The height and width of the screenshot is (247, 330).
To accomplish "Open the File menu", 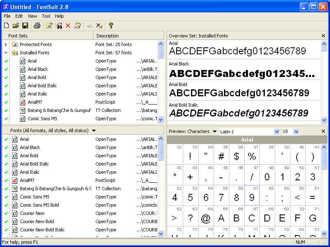I will 7,16.
